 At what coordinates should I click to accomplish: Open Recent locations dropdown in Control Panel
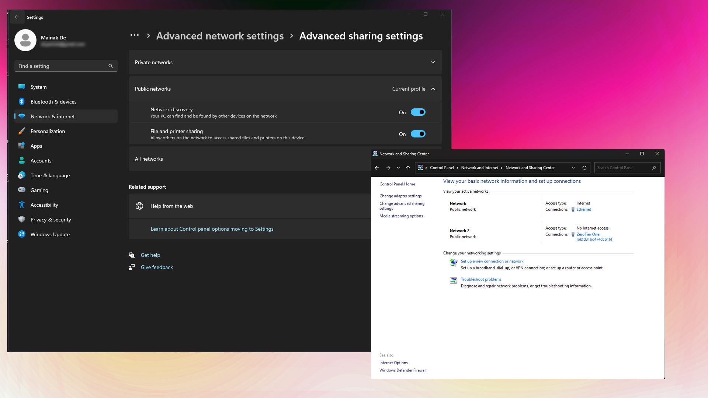coord(398,168)
